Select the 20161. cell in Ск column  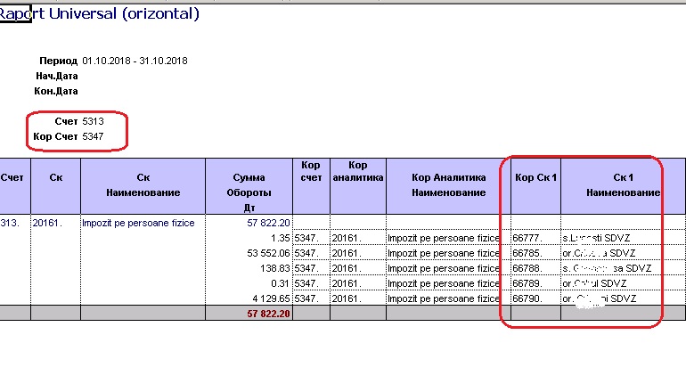point(55,223)
